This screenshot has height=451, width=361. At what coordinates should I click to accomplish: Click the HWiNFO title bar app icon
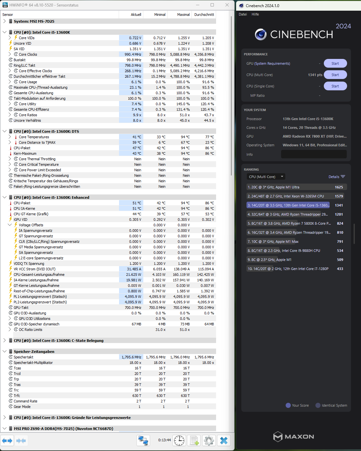(5, 5)
